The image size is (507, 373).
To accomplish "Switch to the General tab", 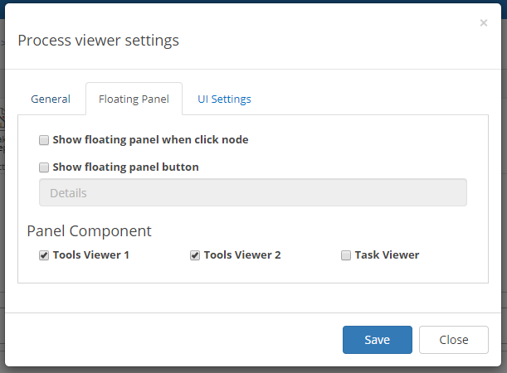I will (x=51, y=99).
